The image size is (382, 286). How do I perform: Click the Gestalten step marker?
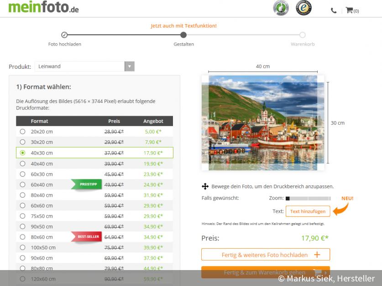click(x=183, y=35)
